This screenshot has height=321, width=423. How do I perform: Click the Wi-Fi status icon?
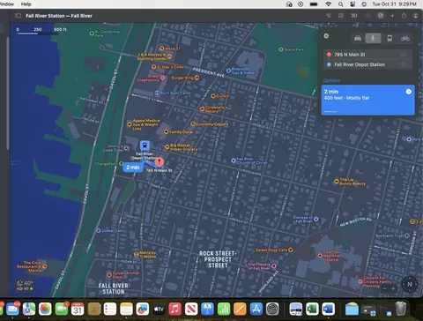[x=329, y=4]
